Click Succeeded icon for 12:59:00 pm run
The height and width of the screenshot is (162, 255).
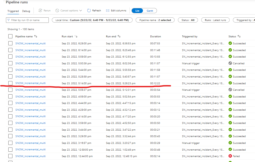(x=230, y=149)
